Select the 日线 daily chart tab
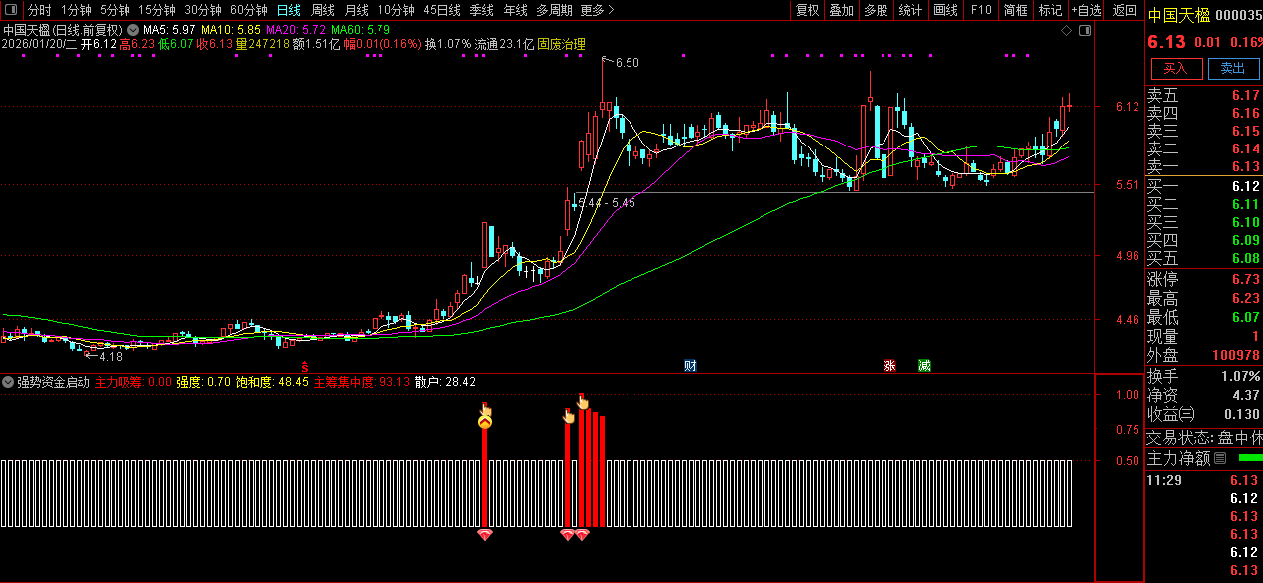 (288, 10)
